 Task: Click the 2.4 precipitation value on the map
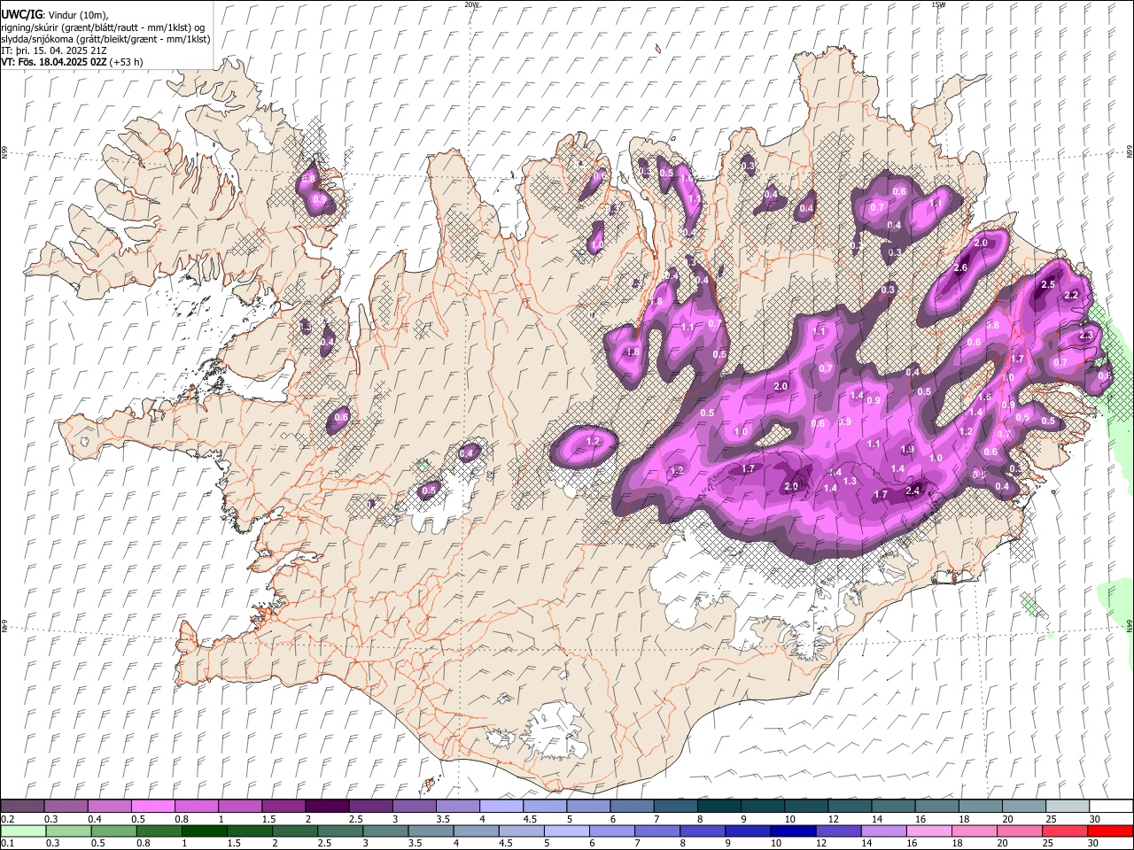click(x=913, y=491)
